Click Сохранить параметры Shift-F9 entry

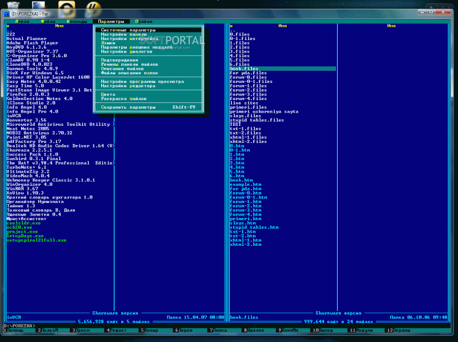pos(148,108)
